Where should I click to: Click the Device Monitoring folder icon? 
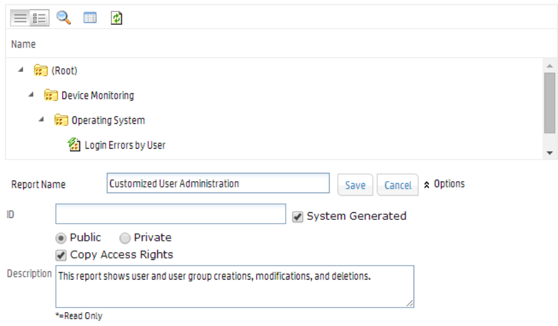click(x=51, y=95)
